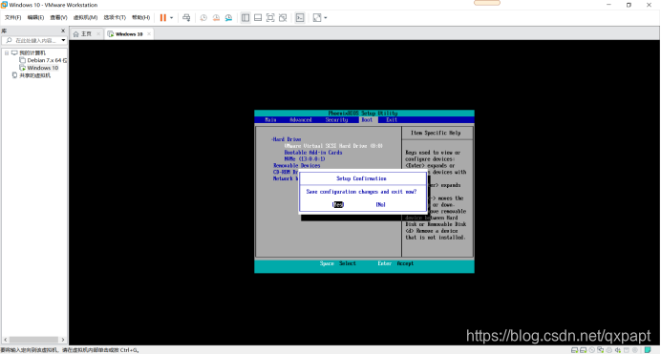This screenshot has height=354, width=661.
Task: Toggle the library sidebar view
Action: [245, 18]
